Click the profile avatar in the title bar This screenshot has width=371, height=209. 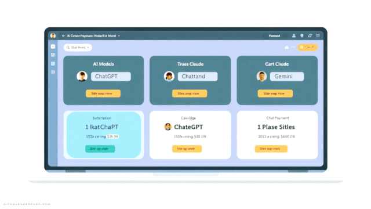tap(53, 36)
